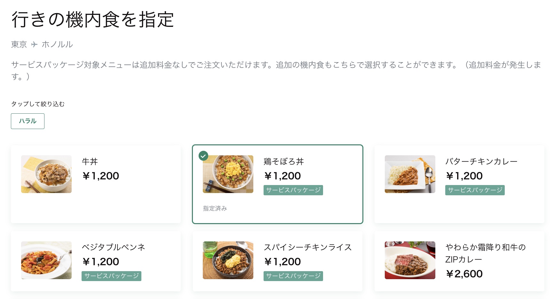Click the サービスパッケージ tag on 鶏そぼろ丼
The image size is (554, 299).
(293, 190)
